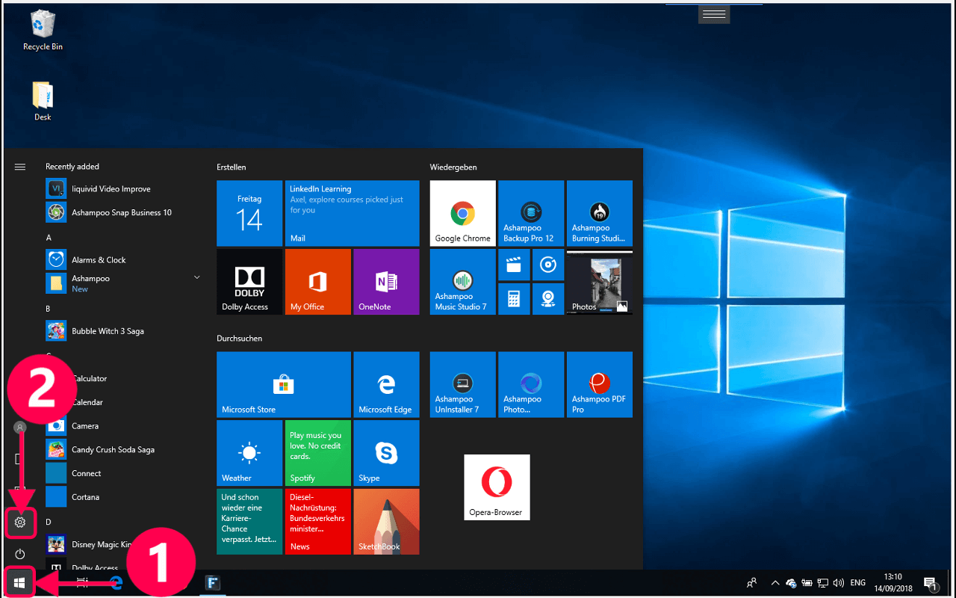Open Ashampoo Music Studio 7 tile

pos(463,282)
